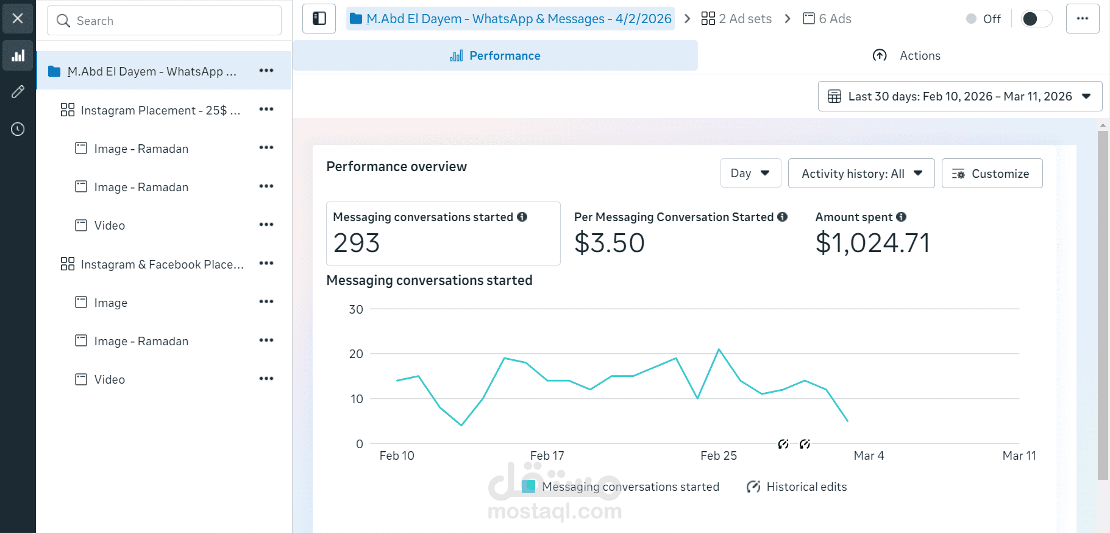
Task: Open the 2 Ad sets breadcrumb link
Action: pyautogui.click(x=736, y=19)
